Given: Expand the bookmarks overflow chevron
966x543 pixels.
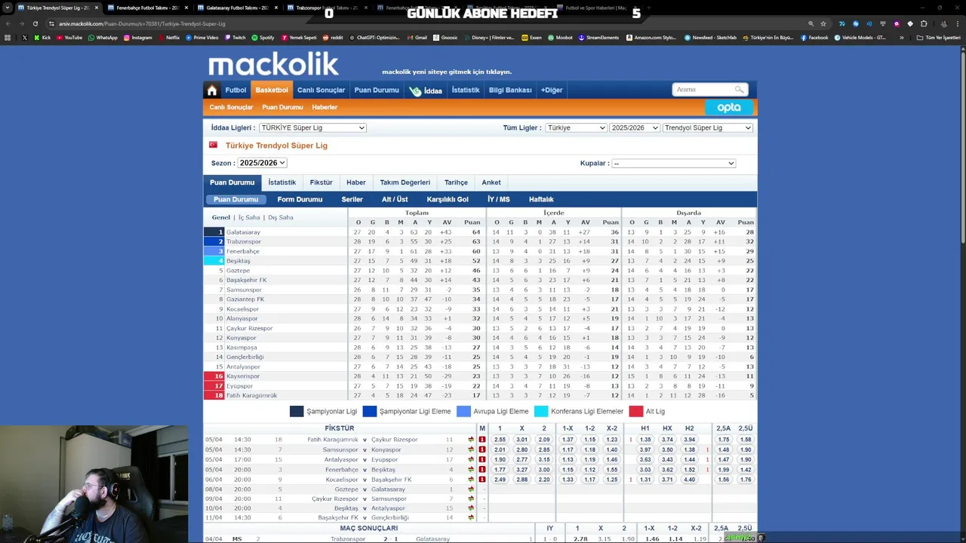Looking at the screenshot, I should pos(902,38).
